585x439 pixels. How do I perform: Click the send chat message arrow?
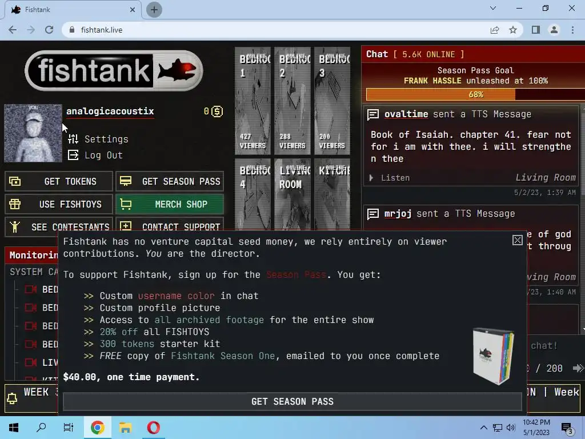point(578,369)
